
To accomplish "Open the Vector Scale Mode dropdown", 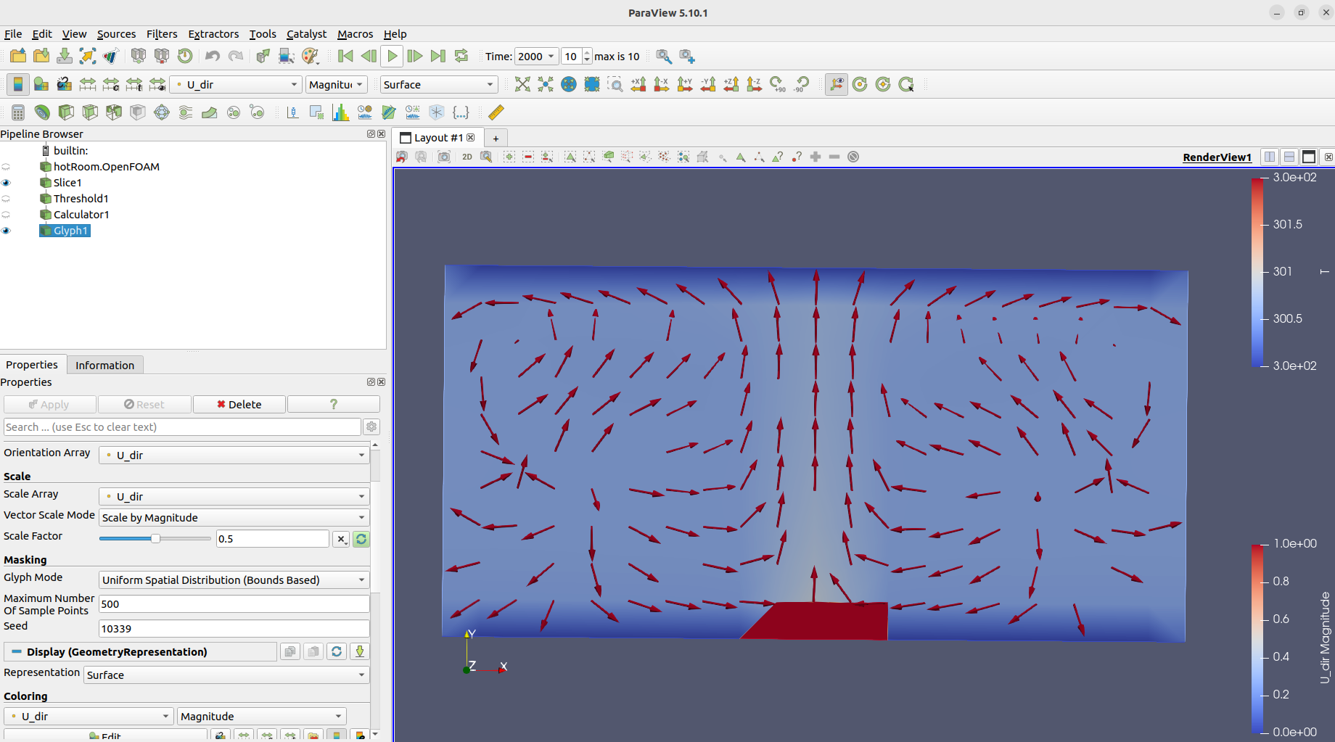I will tap(233, 517).
